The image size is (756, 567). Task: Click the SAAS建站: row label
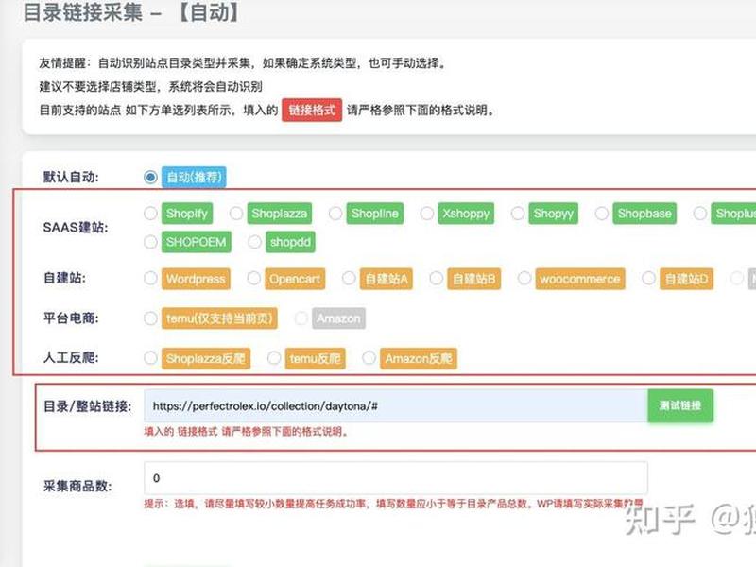tap(76, 228)
